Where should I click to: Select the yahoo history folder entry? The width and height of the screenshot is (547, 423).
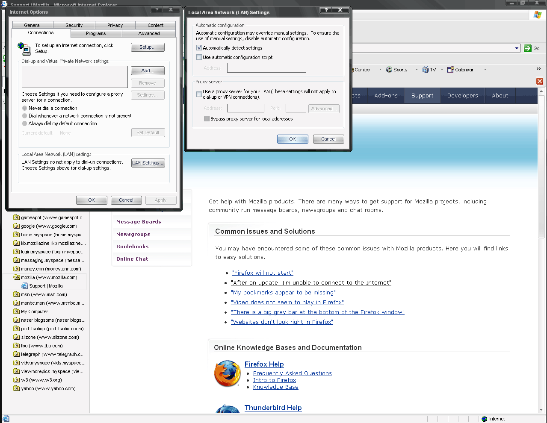click(x=48, y=388)
